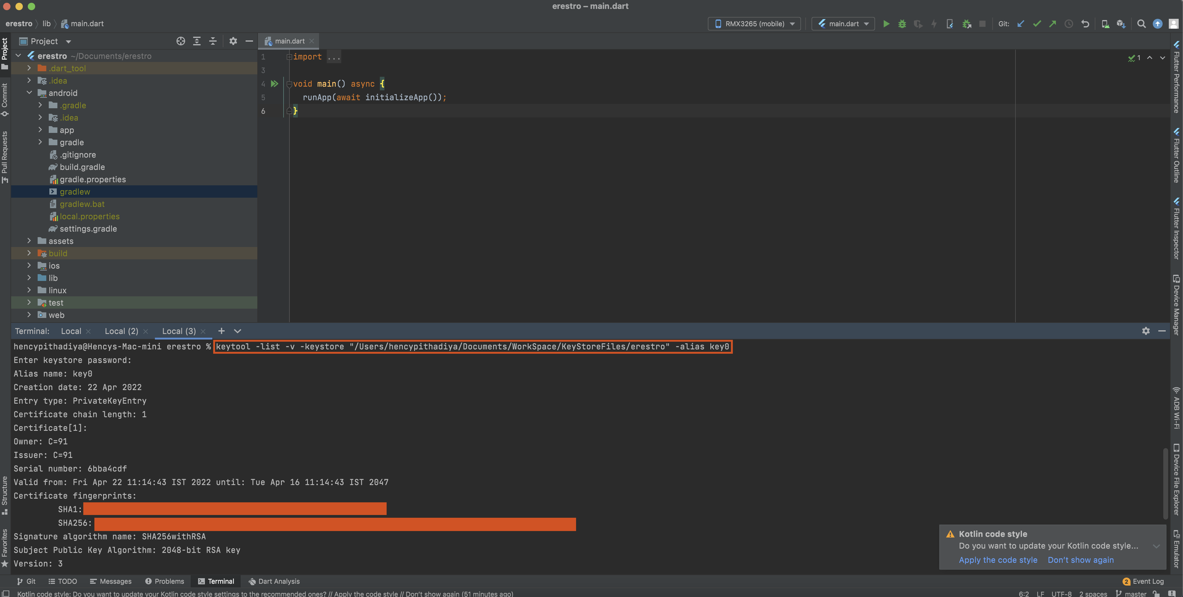The height and width of the screenshot is (597, 1183).
Task: Open the terminal new session options chevron
Action: tap(237, 331)
